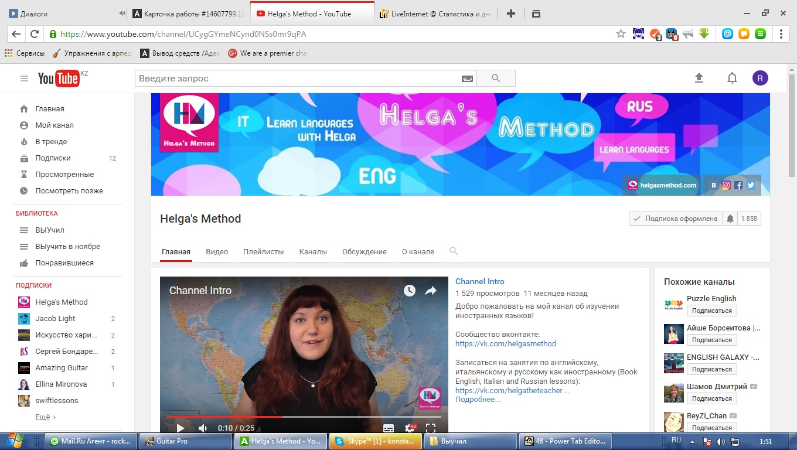Click the share arrow on video
The image size is (797, 450).
(x=431, y=291)
